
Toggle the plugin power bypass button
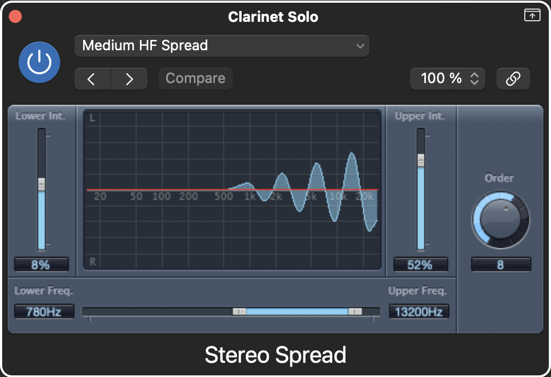pos(39,62)
